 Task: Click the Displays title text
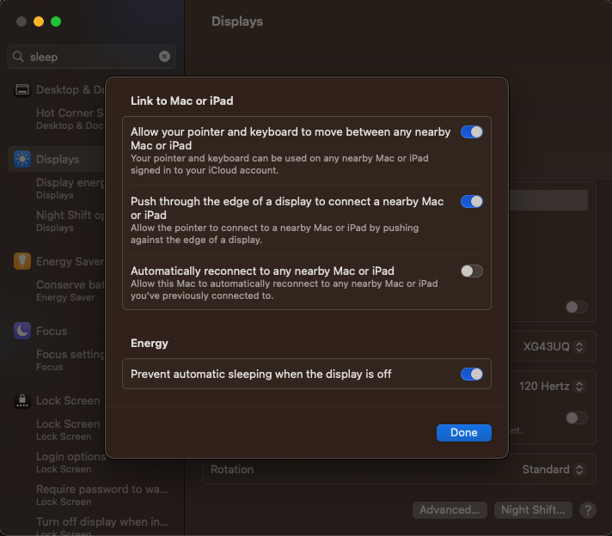(x=237, y=21)
